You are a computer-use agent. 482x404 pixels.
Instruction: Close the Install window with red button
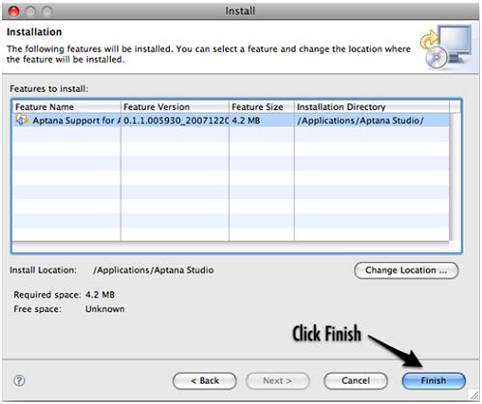pos(14,11)
